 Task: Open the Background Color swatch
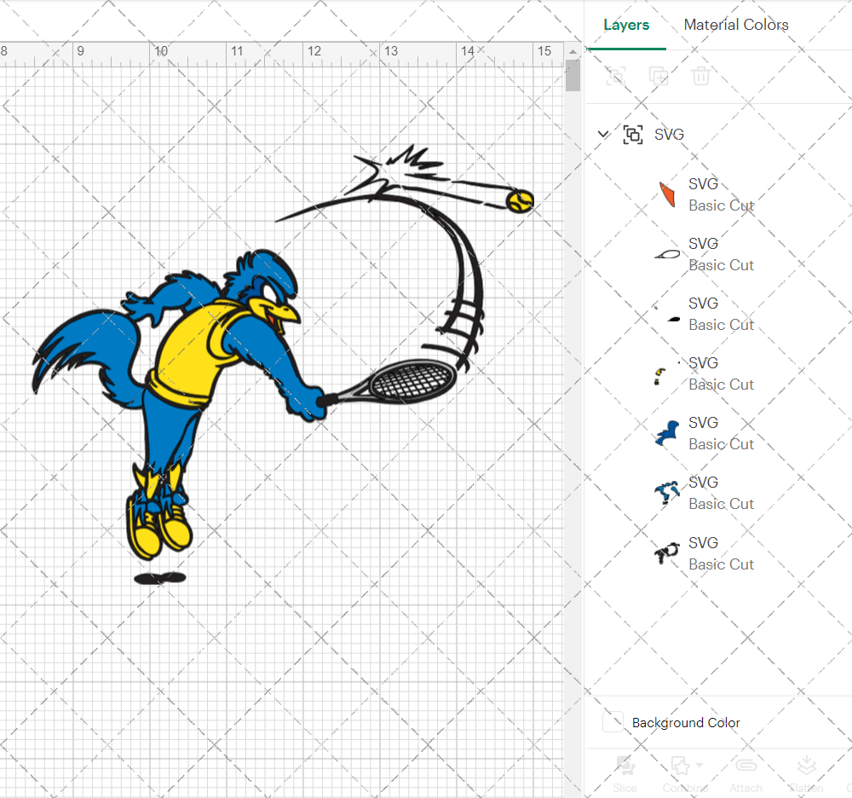[613, 722]
